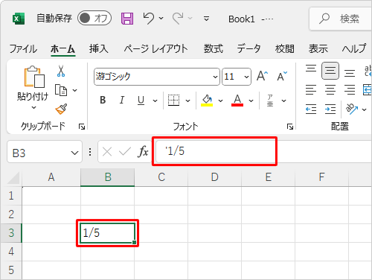Open the 校閲 tab
372x280 pixels.
tap(284, 48)
